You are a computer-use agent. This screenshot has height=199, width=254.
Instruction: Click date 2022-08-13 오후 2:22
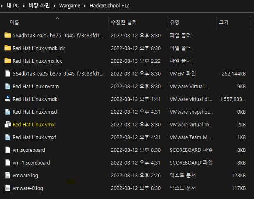pyautogui.click(x=136, y=61)
